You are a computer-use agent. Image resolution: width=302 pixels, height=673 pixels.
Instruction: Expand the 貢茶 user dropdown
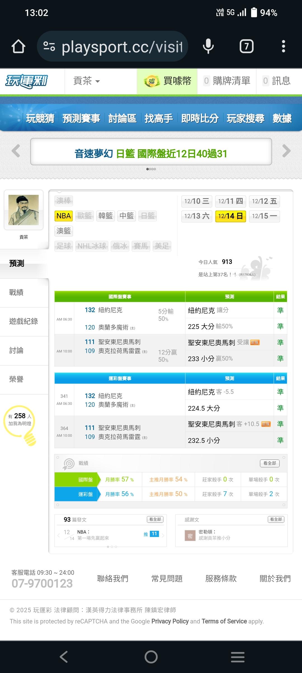coord(86,81)
